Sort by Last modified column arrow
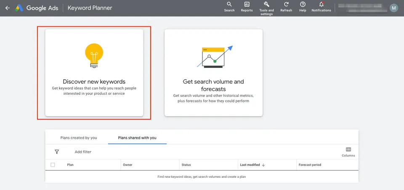 263,165
